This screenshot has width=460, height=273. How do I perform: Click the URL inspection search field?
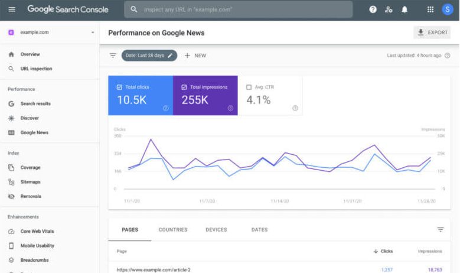pos(238,9)
